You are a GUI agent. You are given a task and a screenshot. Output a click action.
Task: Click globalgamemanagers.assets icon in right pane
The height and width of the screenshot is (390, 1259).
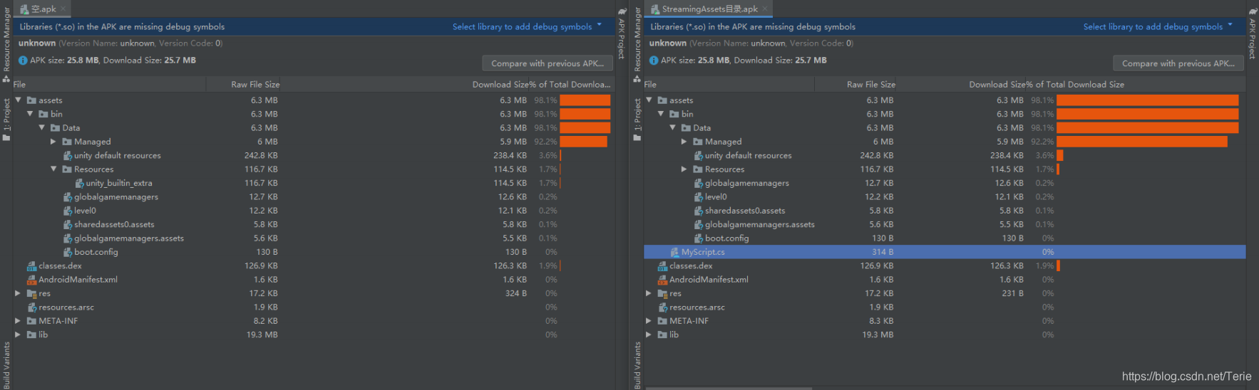pos(698,224)
